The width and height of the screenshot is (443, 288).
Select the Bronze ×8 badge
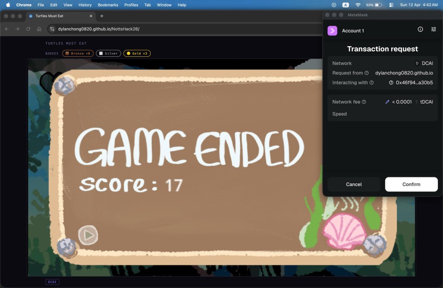pos(77,53)
